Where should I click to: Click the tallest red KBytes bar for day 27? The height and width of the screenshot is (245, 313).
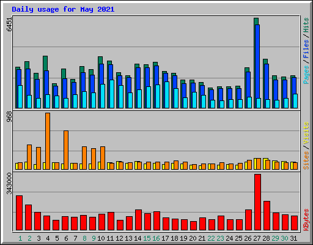[x=257, y=202]
